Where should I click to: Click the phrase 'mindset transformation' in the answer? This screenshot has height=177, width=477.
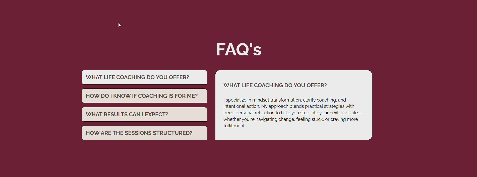[x=277, y=100]
